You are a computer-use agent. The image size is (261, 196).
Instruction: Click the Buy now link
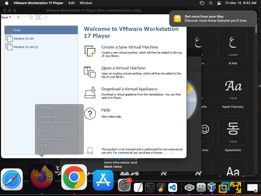[x=169, y=153]
